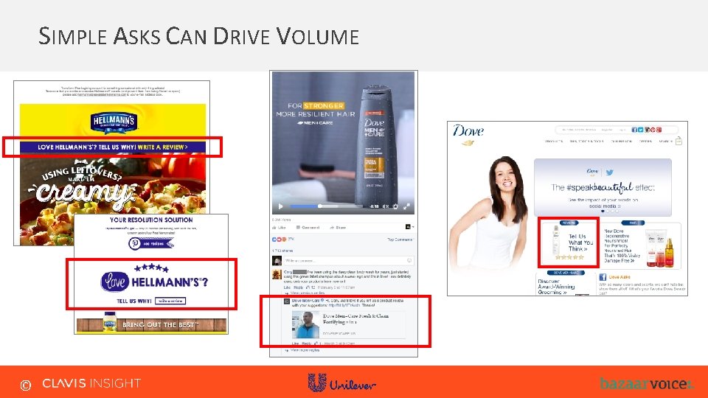Screen dimensions: 708x398
Task: Click the Twitter bird in the #speakbeautiful banner
Action: point(610,172)
